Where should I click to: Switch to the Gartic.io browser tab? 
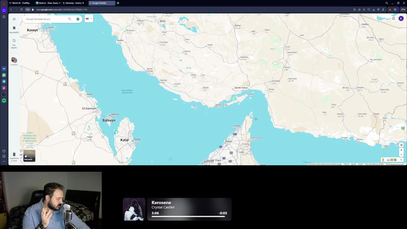tap(48, 3)
